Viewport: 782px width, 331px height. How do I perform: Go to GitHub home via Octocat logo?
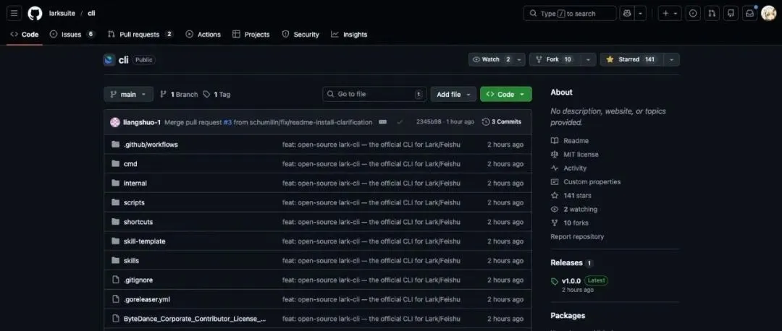35,14
